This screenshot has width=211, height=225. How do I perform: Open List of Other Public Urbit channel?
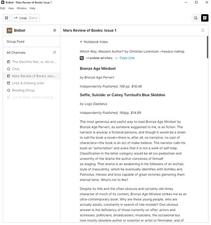click(x=32, y=98)
